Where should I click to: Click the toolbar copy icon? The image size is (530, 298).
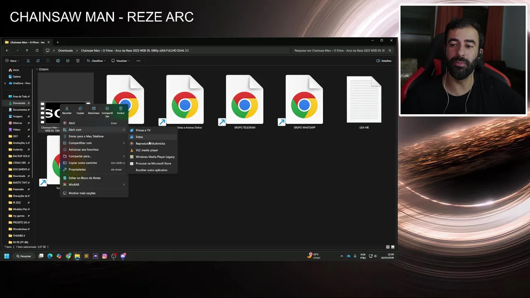(38, 61)
